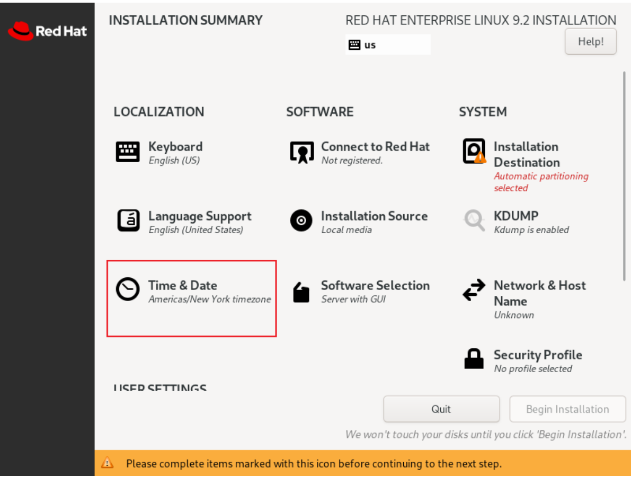Image resolution: width=631 pixels, height=484 pixels.
Task: Click 'Local media' status text
Action: tap(346, 230)
